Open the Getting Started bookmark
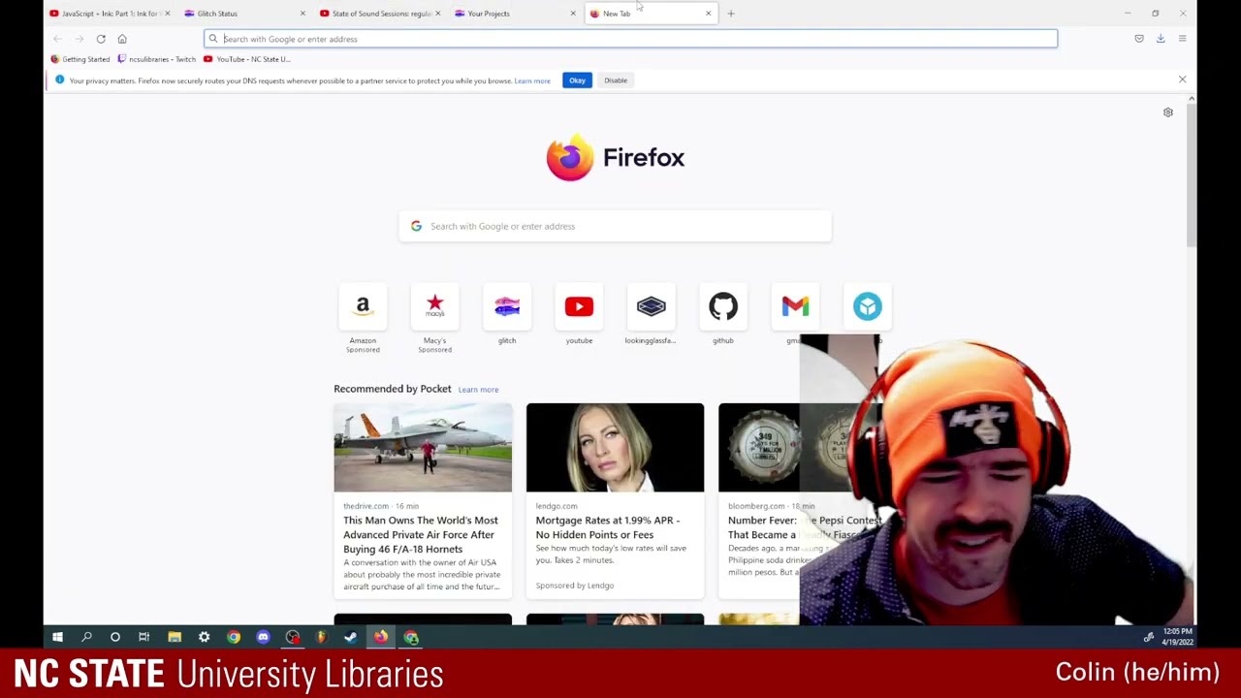Screen dimensions: 1241x698 click(80, 59)
